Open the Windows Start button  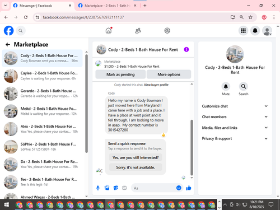(7, 205)
